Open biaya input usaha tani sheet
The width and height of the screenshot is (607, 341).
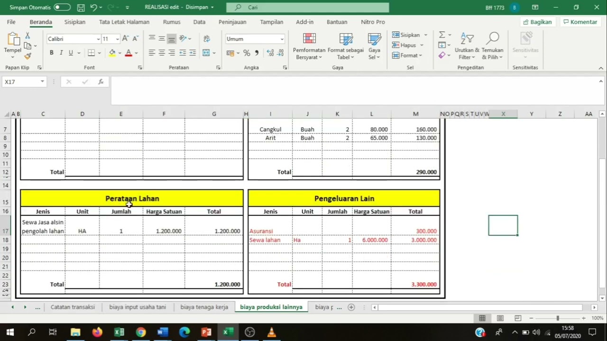(138, 307)
